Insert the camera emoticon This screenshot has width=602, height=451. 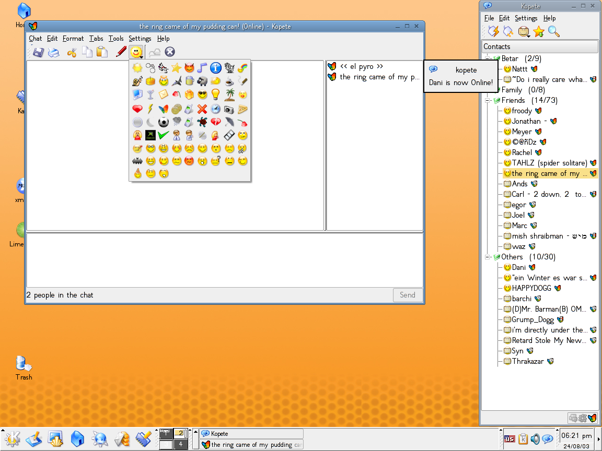coord(229,110)
